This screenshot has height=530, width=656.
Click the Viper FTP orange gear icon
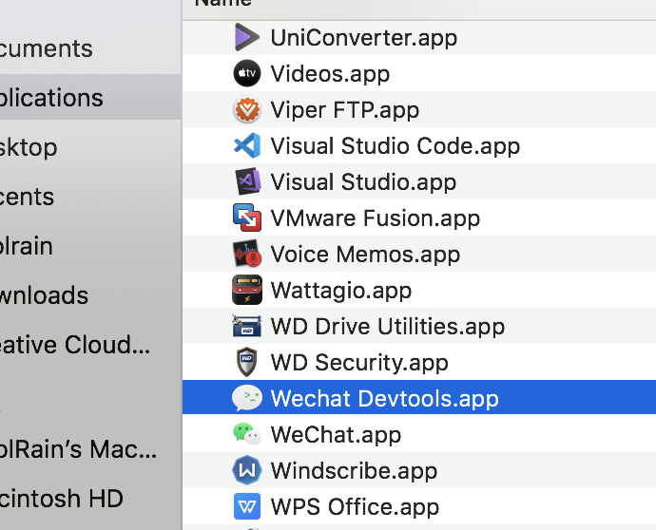click(x=247, y=109)
